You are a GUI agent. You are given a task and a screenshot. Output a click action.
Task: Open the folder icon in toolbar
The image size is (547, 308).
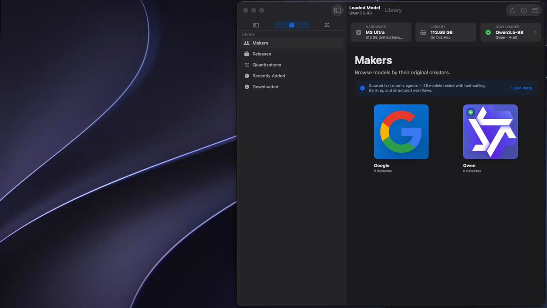[535, 10]
